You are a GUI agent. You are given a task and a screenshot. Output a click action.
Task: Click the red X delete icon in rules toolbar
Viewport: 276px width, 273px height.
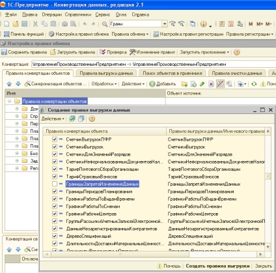(x=211, y=84)
